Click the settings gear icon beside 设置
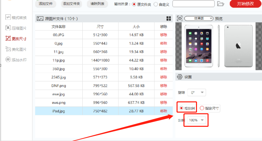This screenshot has width=262, height=141. [180, 77]
